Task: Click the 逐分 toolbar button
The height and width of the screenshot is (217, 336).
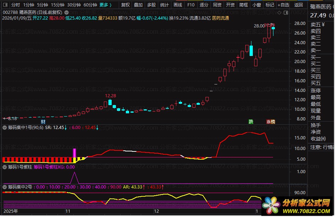Action: [x=204, y=5]
